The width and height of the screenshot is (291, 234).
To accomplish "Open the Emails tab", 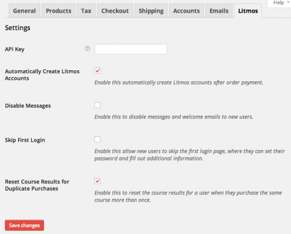I will click(219, 11).
